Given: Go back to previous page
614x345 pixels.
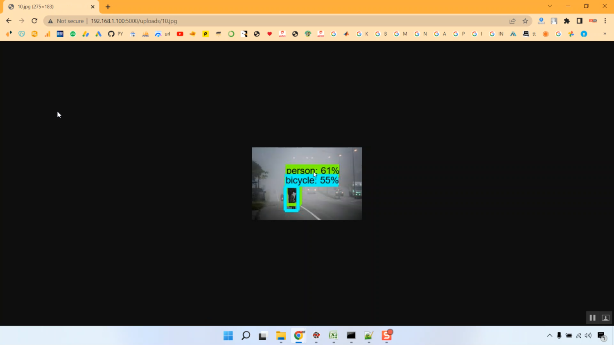Looking at the screenshot, I should coord(9,21).
